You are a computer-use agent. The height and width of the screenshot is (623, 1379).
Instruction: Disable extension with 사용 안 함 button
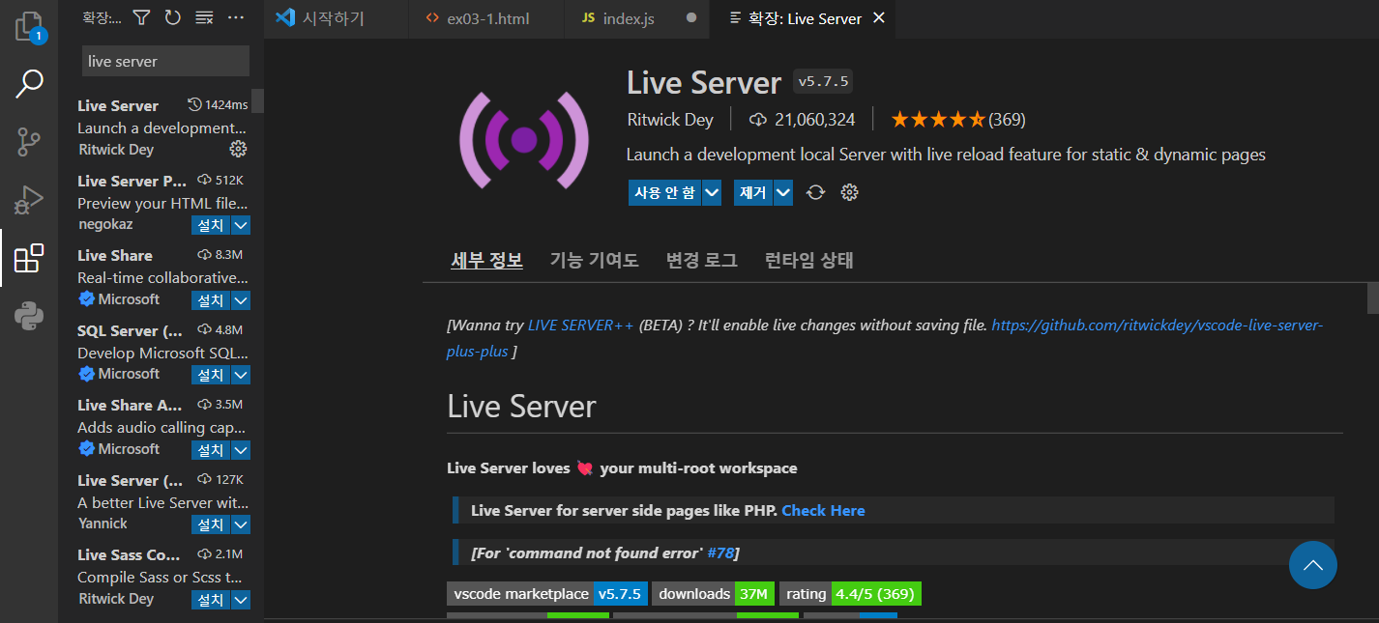[x=664, y=192]
